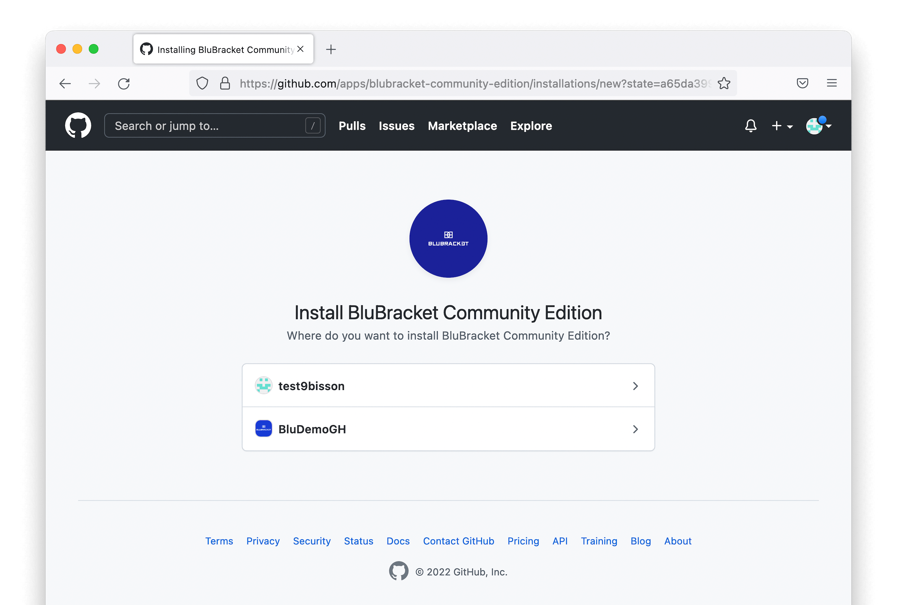Open the Training footer link
The image size is (897, 605).
[x=599, y=541]
